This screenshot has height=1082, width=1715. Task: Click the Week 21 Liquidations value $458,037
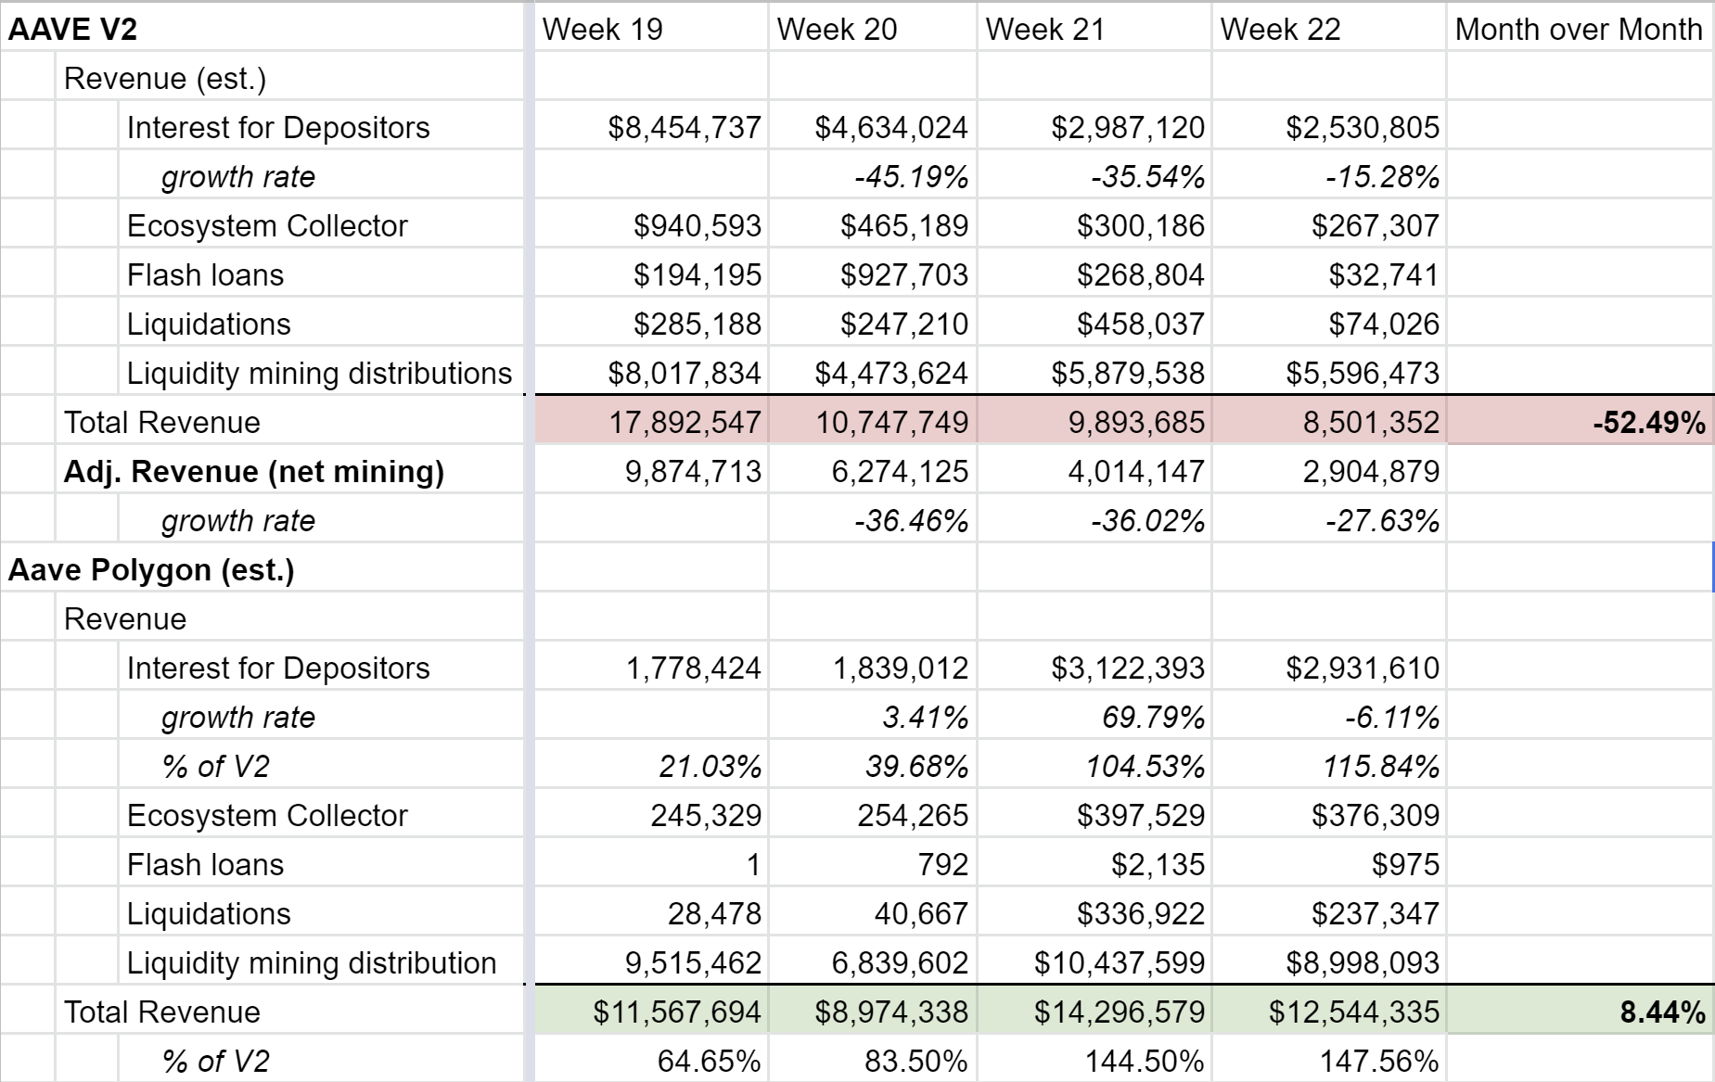tap(1094, 324)
